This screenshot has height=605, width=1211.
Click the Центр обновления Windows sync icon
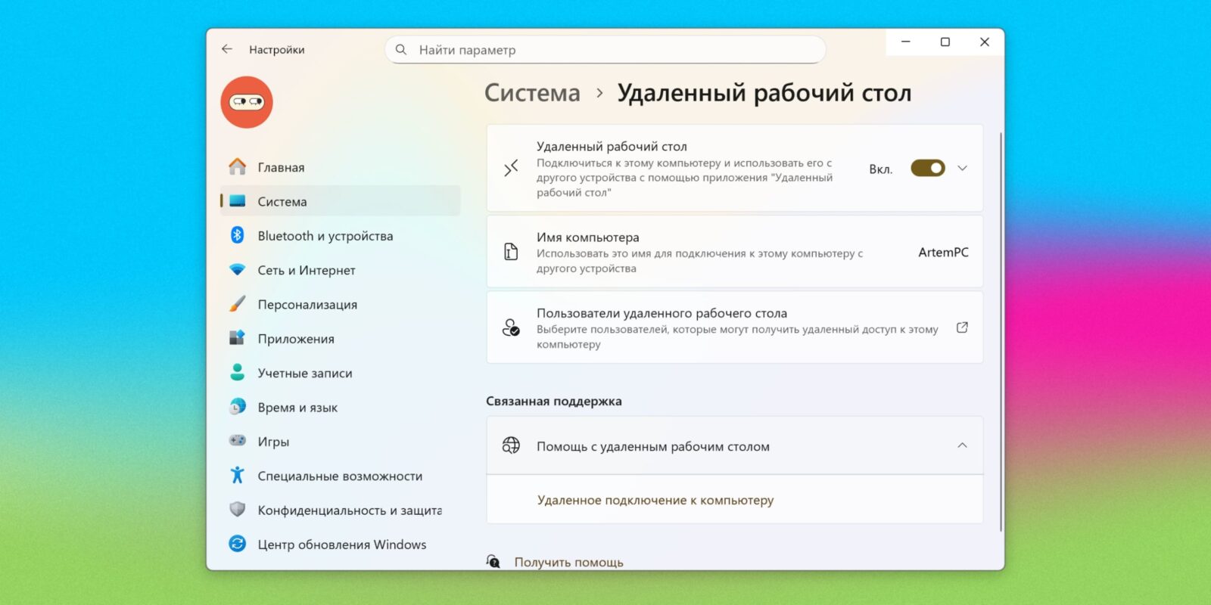(x=238, y=544)
